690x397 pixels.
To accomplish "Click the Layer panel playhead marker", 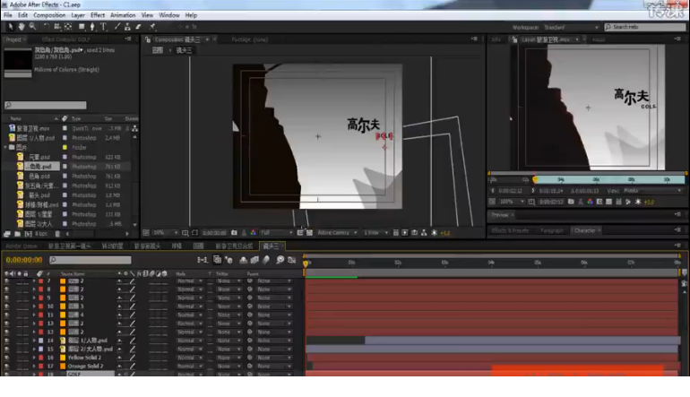I will point(535,179).
